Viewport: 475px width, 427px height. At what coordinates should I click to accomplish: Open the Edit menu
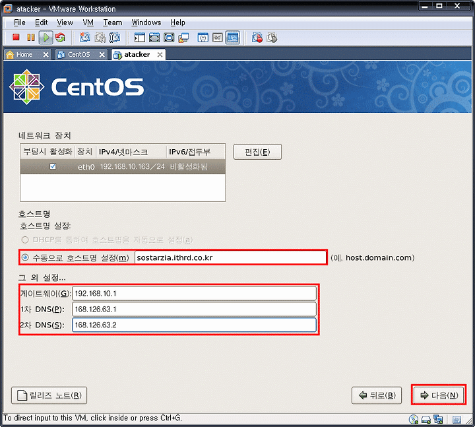coord(41,22)
